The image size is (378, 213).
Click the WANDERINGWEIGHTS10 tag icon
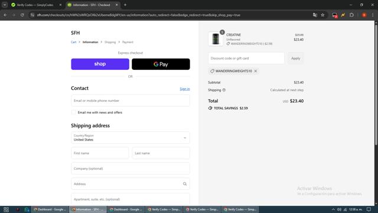[x=212, y=71]
